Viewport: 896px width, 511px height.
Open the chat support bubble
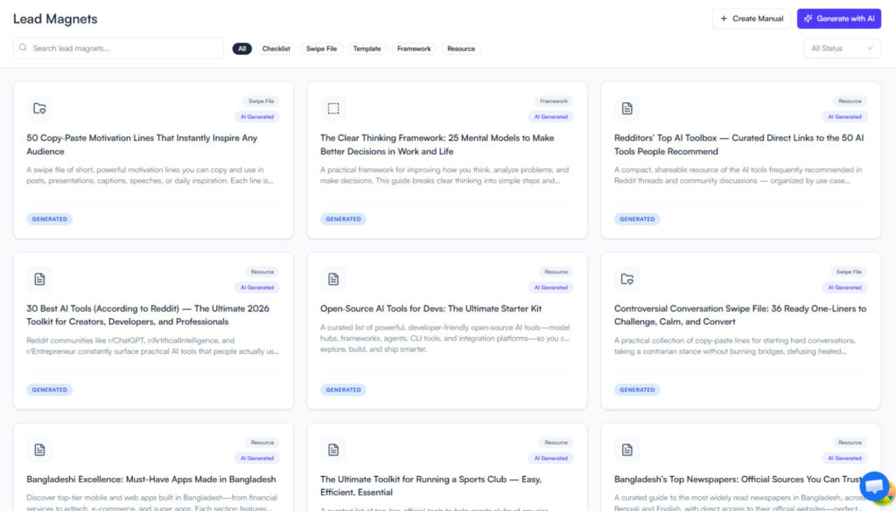tap(874, 486)
